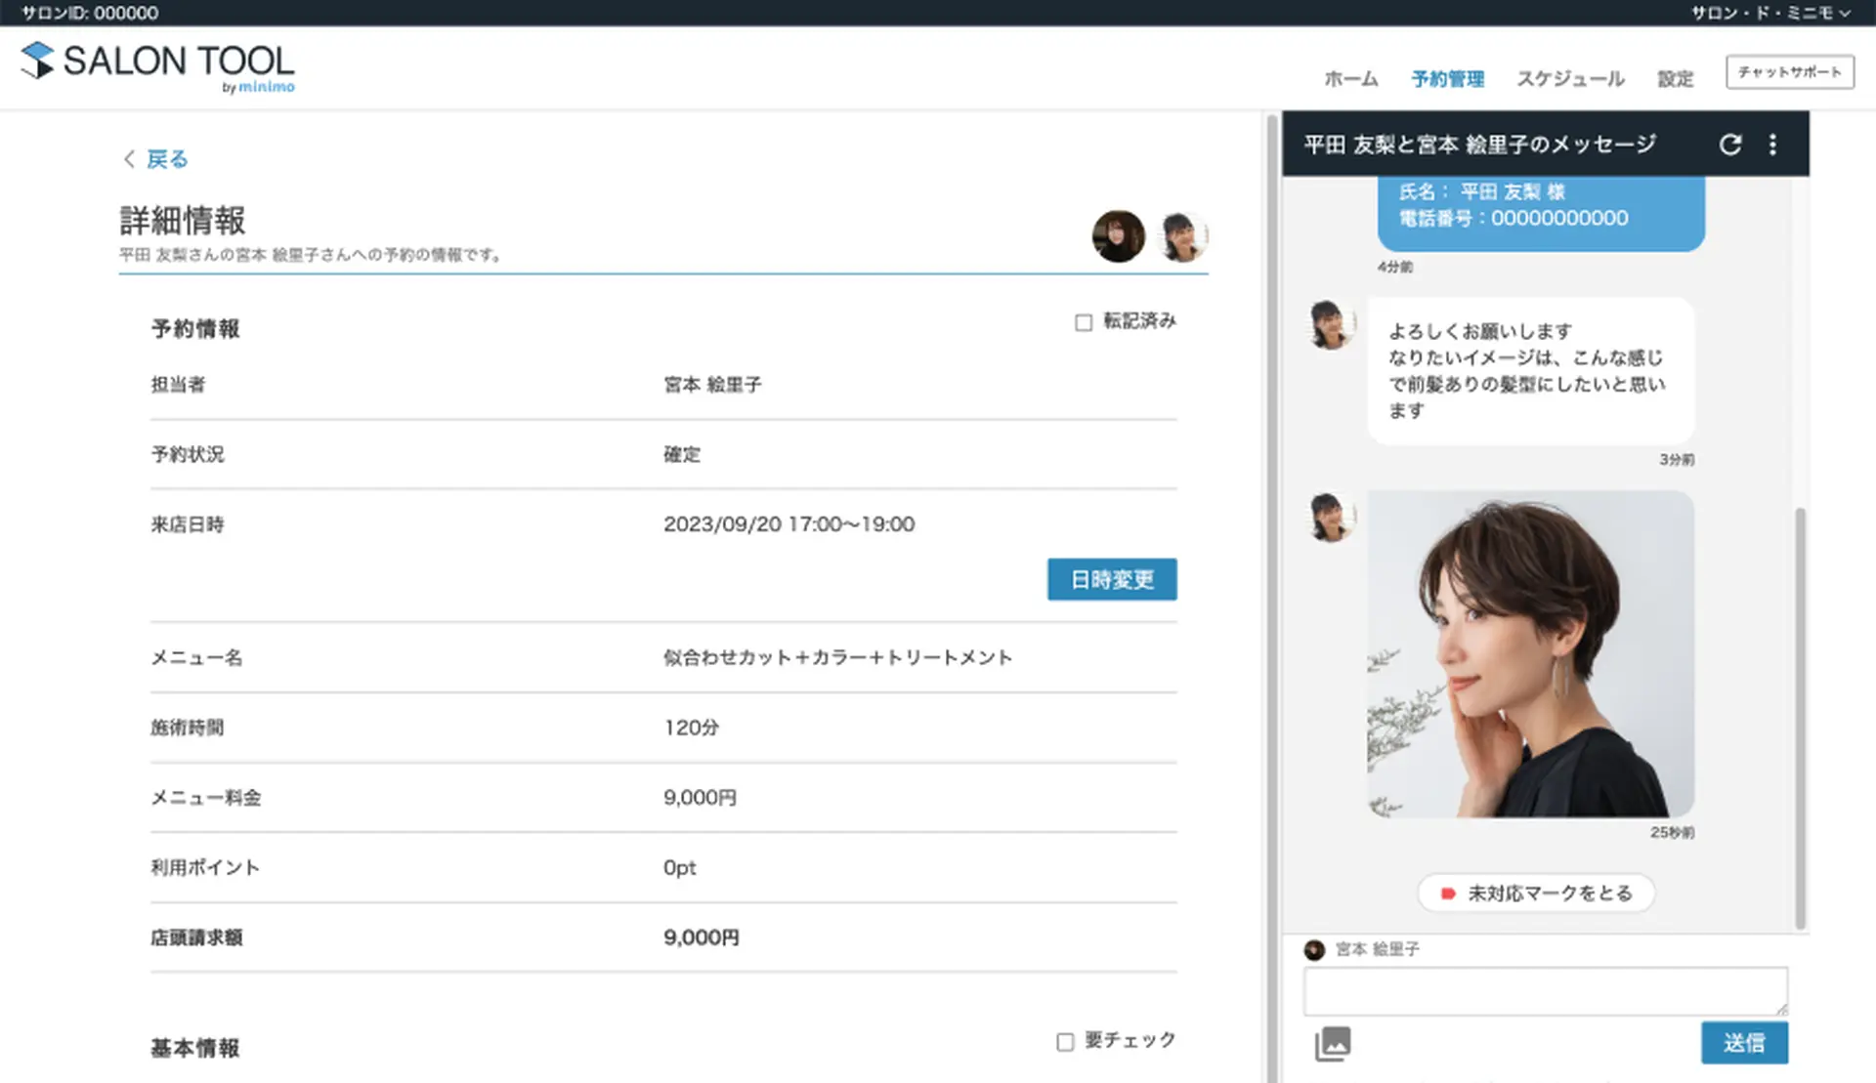Expand the サロン・ド・ミニモ account dropdown
1876x1083 pixels.
pos(1769,13)
